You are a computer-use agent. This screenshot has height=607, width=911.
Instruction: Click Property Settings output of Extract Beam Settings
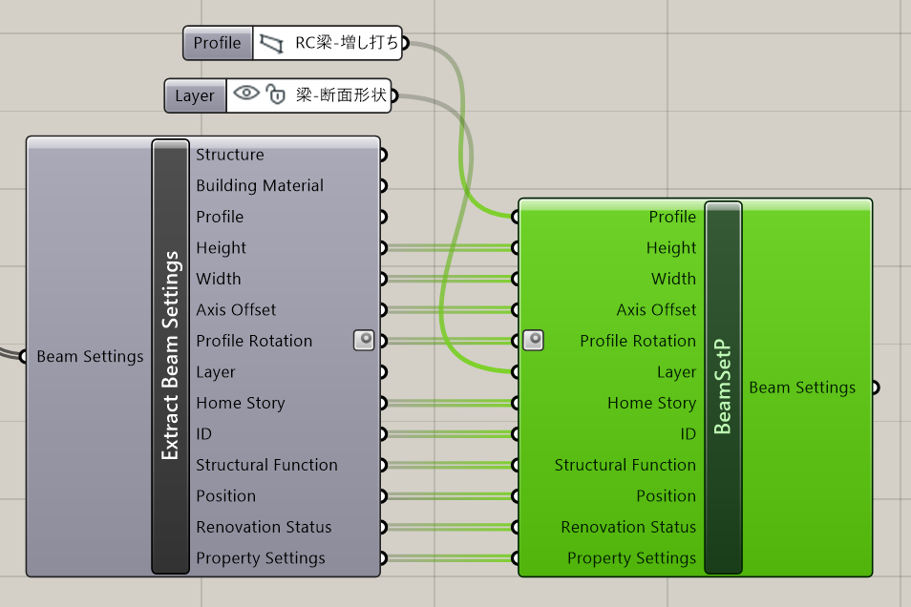click(x=261, y=558)
